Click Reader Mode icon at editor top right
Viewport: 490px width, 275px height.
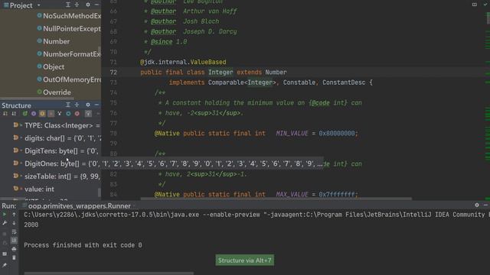[475, 5]
